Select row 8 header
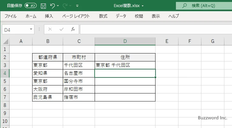Image resolution: width=232 pixels, height=128 pixels. click(x=5, y=105)
